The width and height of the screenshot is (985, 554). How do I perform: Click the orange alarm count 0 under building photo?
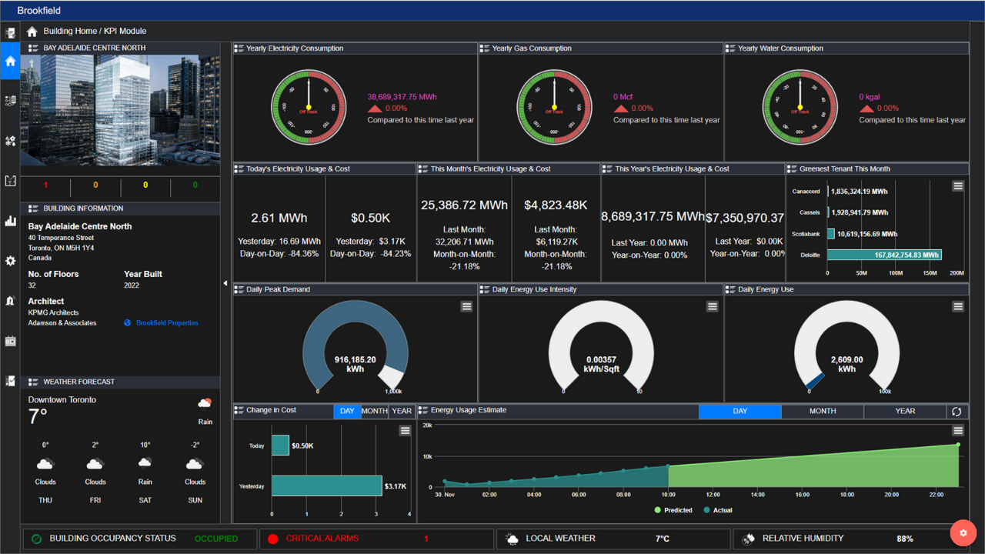pos(95,185)
